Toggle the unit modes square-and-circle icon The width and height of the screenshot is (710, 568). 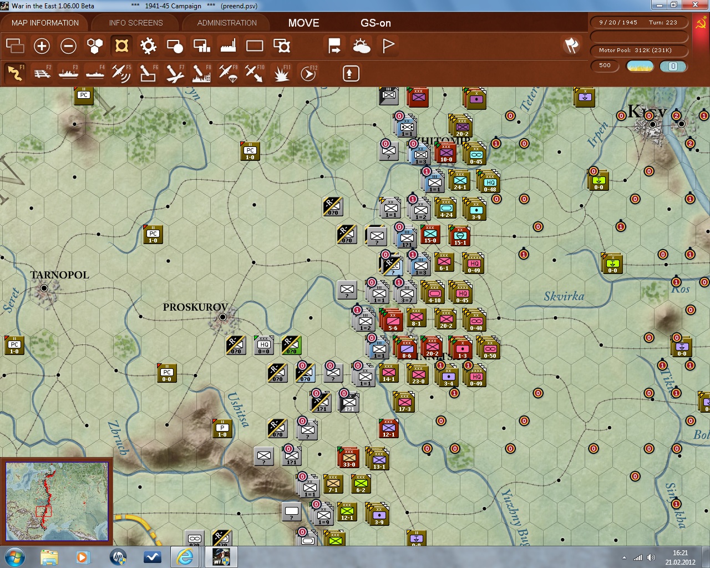click(175, 45)
